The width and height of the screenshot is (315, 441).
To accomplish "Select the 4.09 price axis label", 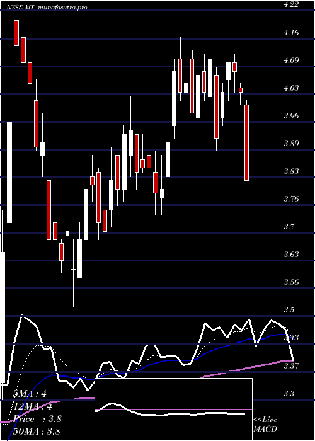I will (291, 60).
